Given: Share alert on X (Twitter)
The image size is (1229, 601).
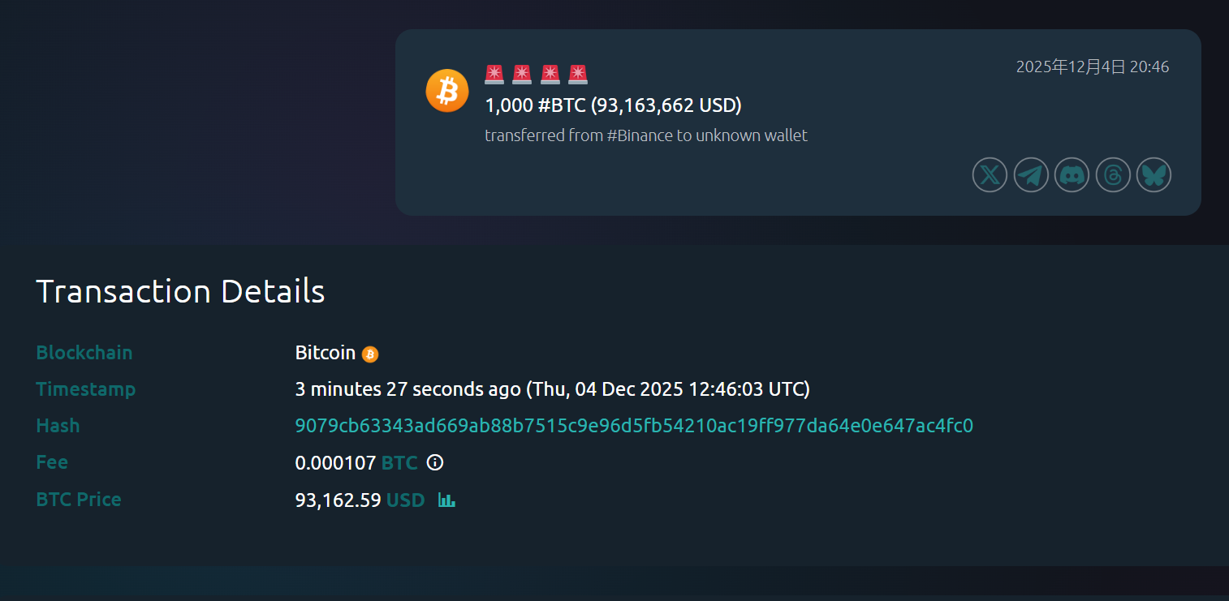Looking at the screenshot, I should 990,175.
